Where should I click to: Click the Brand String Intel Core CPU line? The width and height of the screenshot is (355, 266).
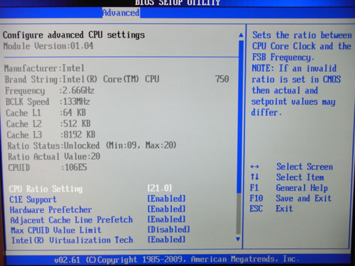[117, 79]
